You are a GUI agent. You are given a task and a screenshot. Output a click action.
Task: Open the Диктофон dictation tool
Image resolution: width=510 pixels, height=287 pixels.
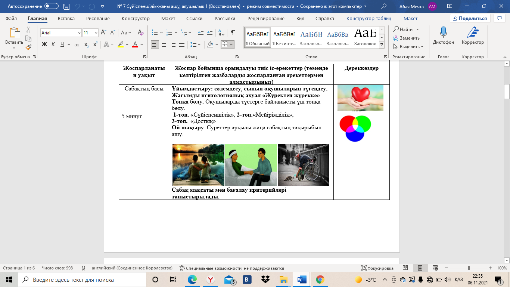[x=444, y=37]
